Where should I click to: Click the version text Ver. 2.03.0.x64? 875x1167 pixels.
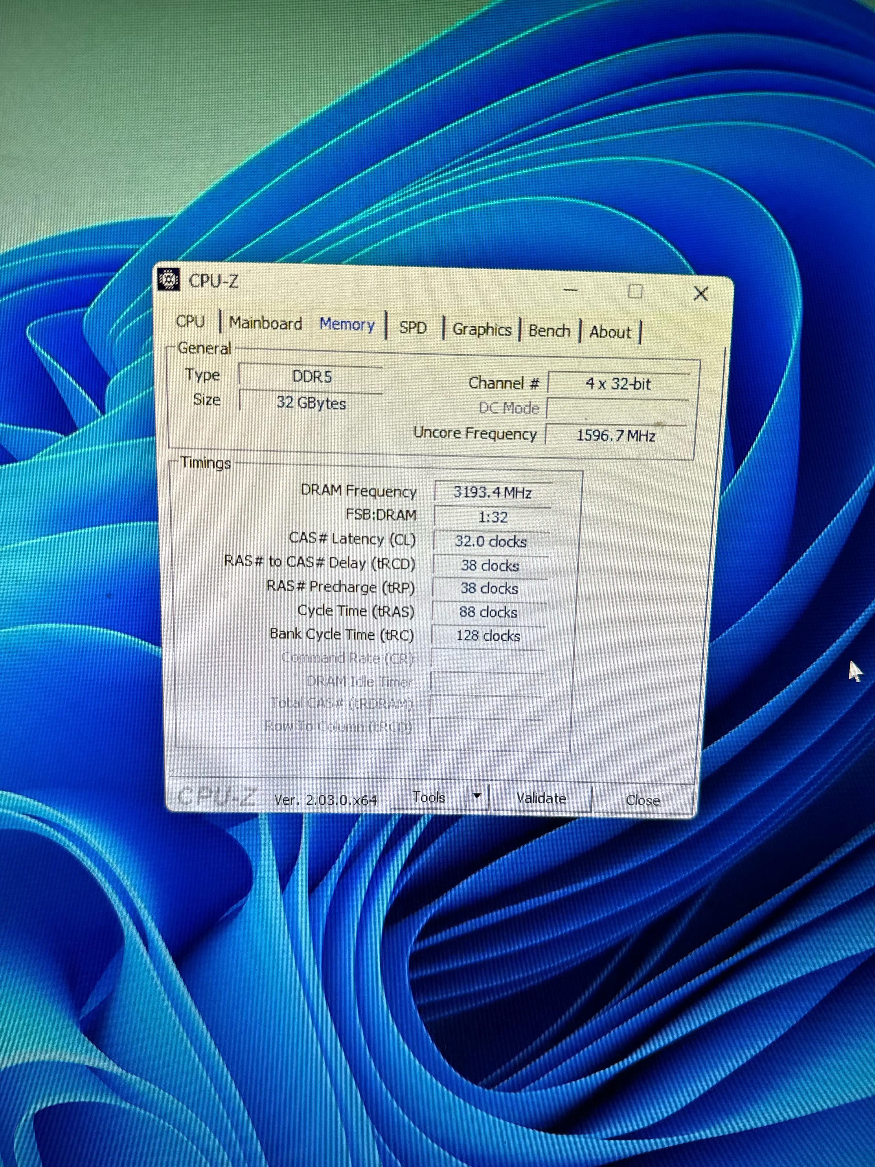pyautogui.click(x=326, y=799)
